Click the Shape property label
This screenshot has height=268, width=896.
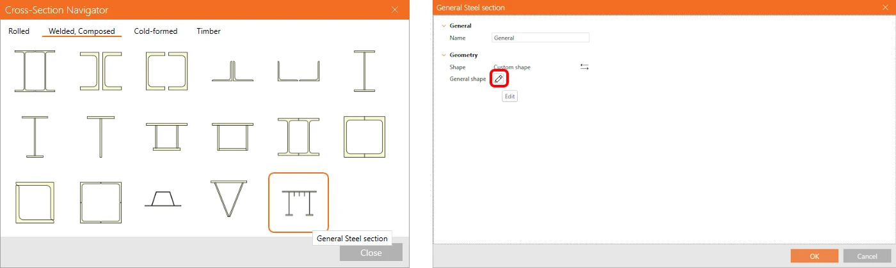458,67
